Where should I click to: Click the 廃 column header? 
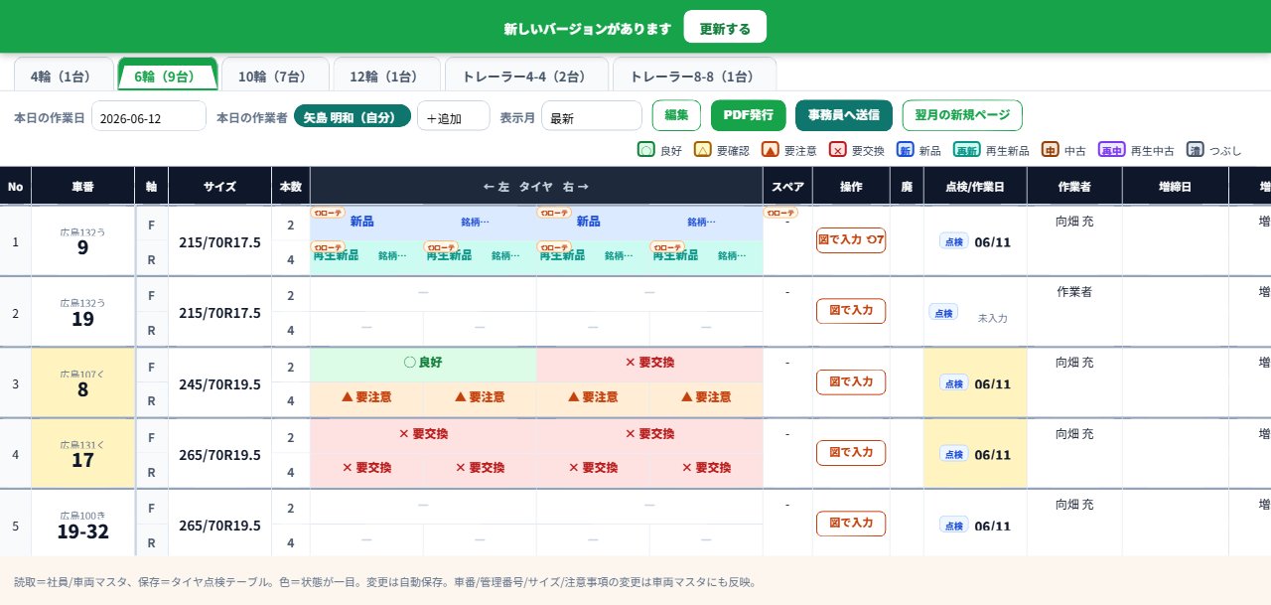(x=907, y=187)
